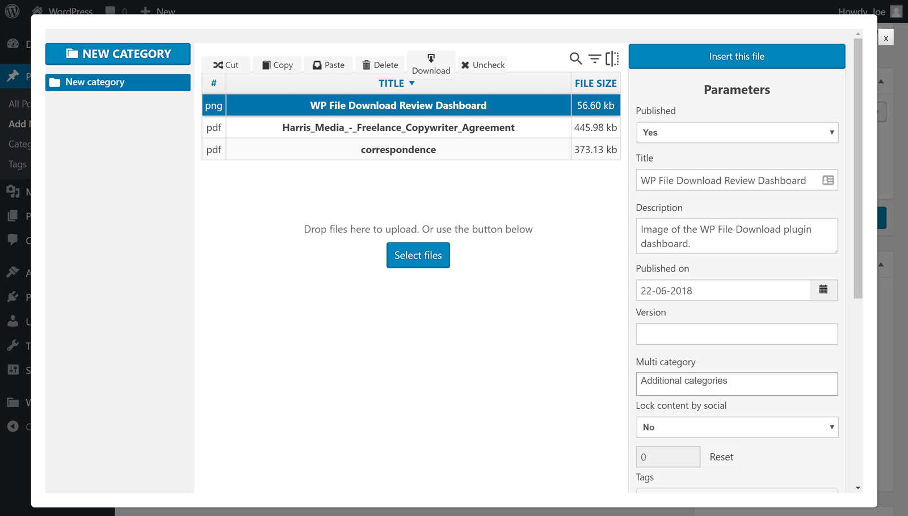Cut the selected file
Image resolution: width=908 pixels, height=516 pixels.
226,65
